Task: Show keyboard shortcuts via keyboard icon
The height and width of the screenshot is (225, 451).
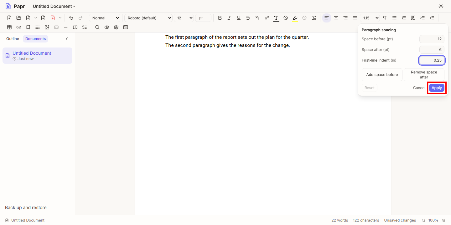Action: click(126, 27)
